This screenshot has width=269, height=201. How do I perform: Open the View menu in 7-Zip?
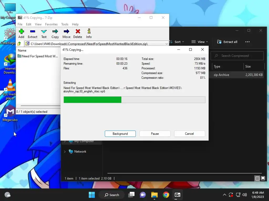pos(38,24)
